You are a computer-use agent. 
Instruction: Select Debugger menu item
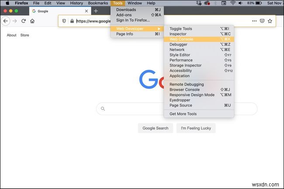pyautogui.click(x=199, y=45)
